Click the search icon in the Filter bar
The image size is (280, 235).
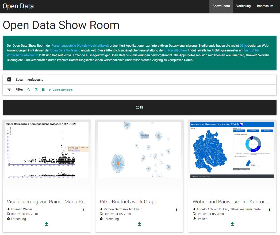pyautogui.click(x=29, y=89)
